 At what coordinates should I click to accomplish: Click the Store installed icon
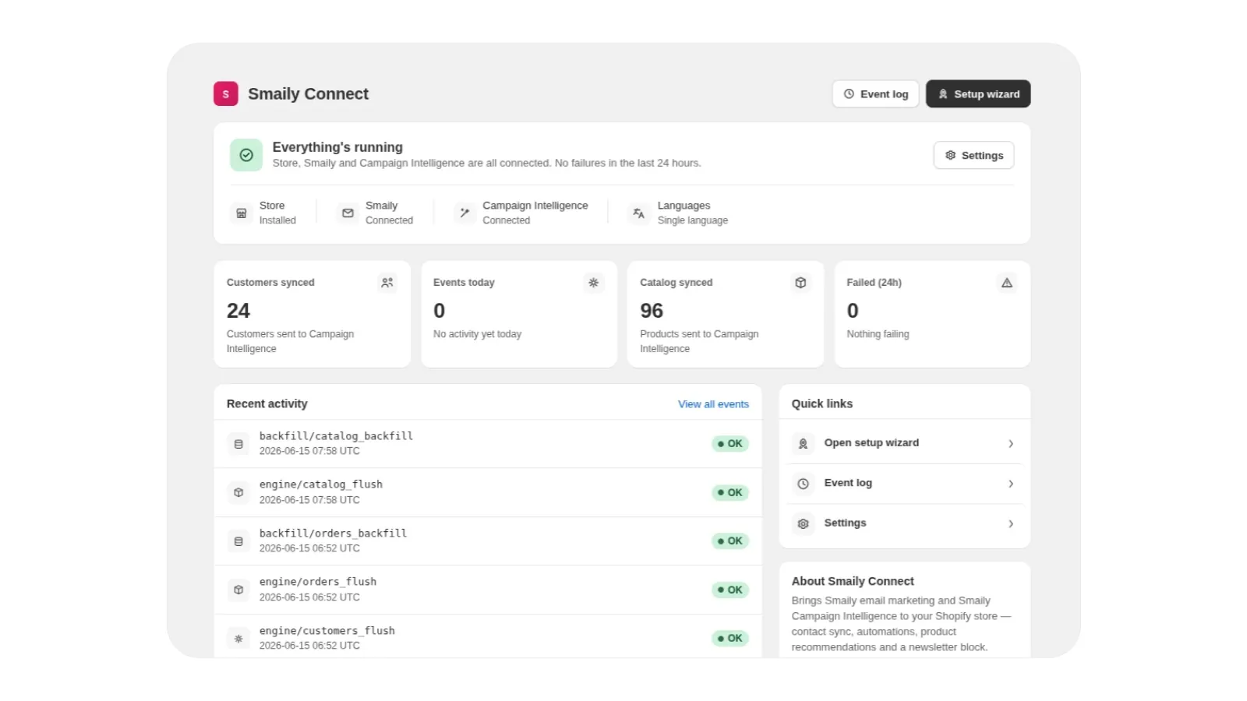[242, 213]
